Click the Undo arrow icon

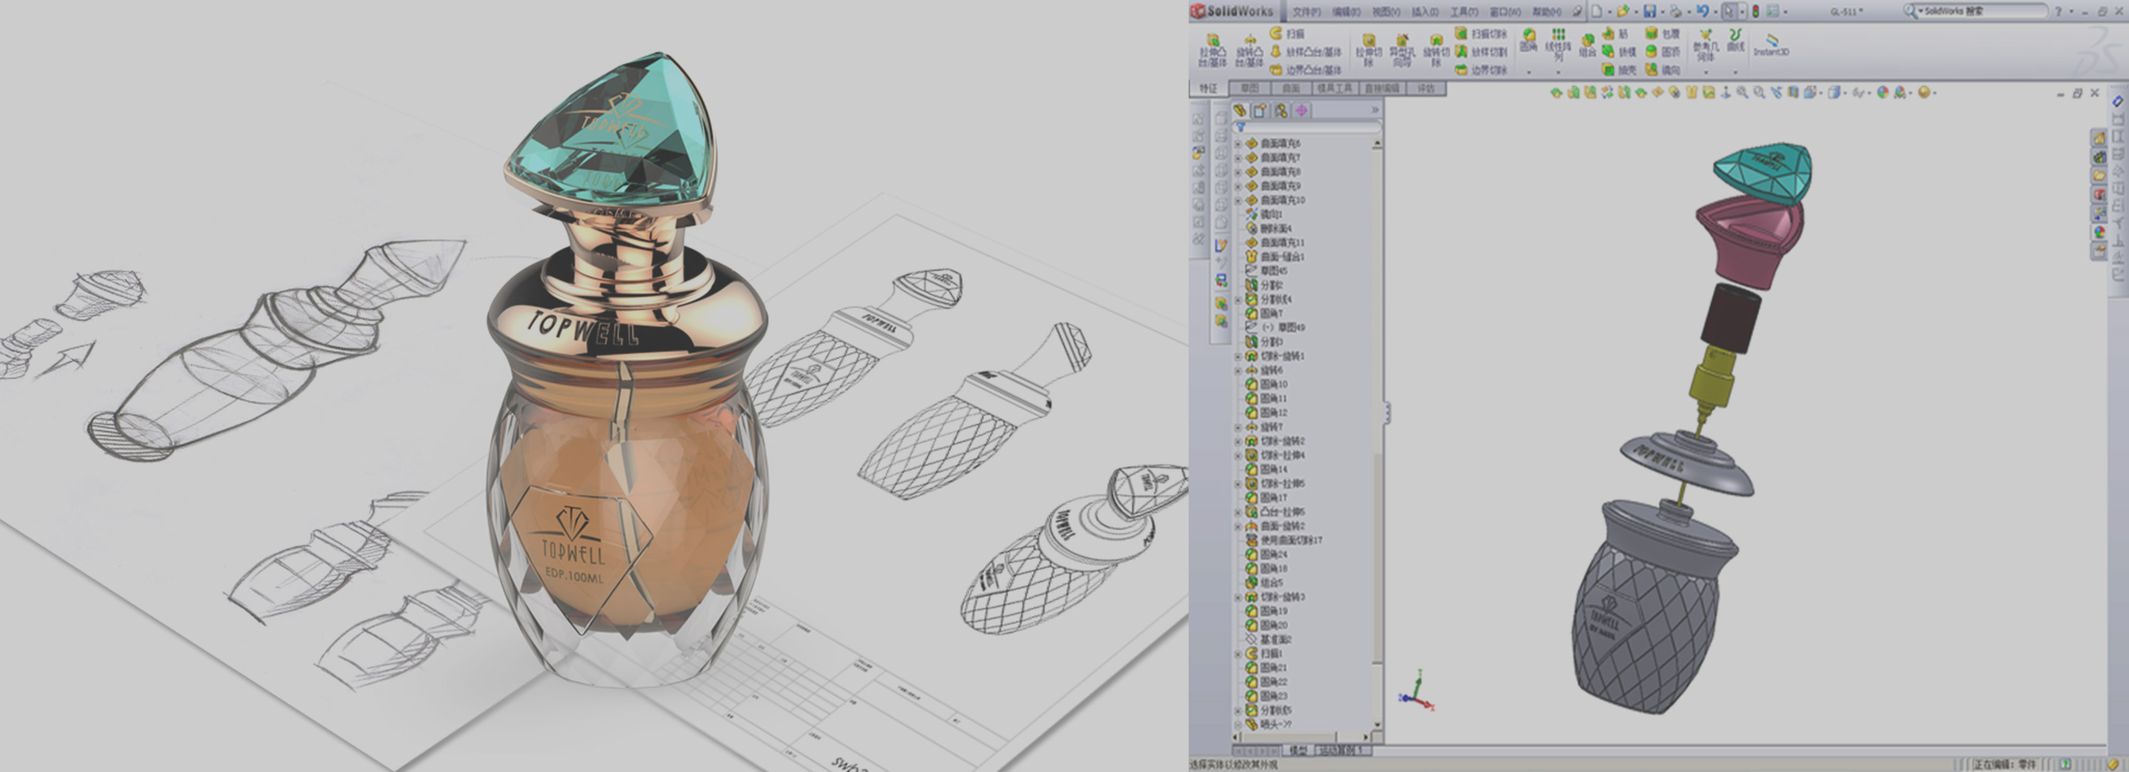[x=1702, y=11]
